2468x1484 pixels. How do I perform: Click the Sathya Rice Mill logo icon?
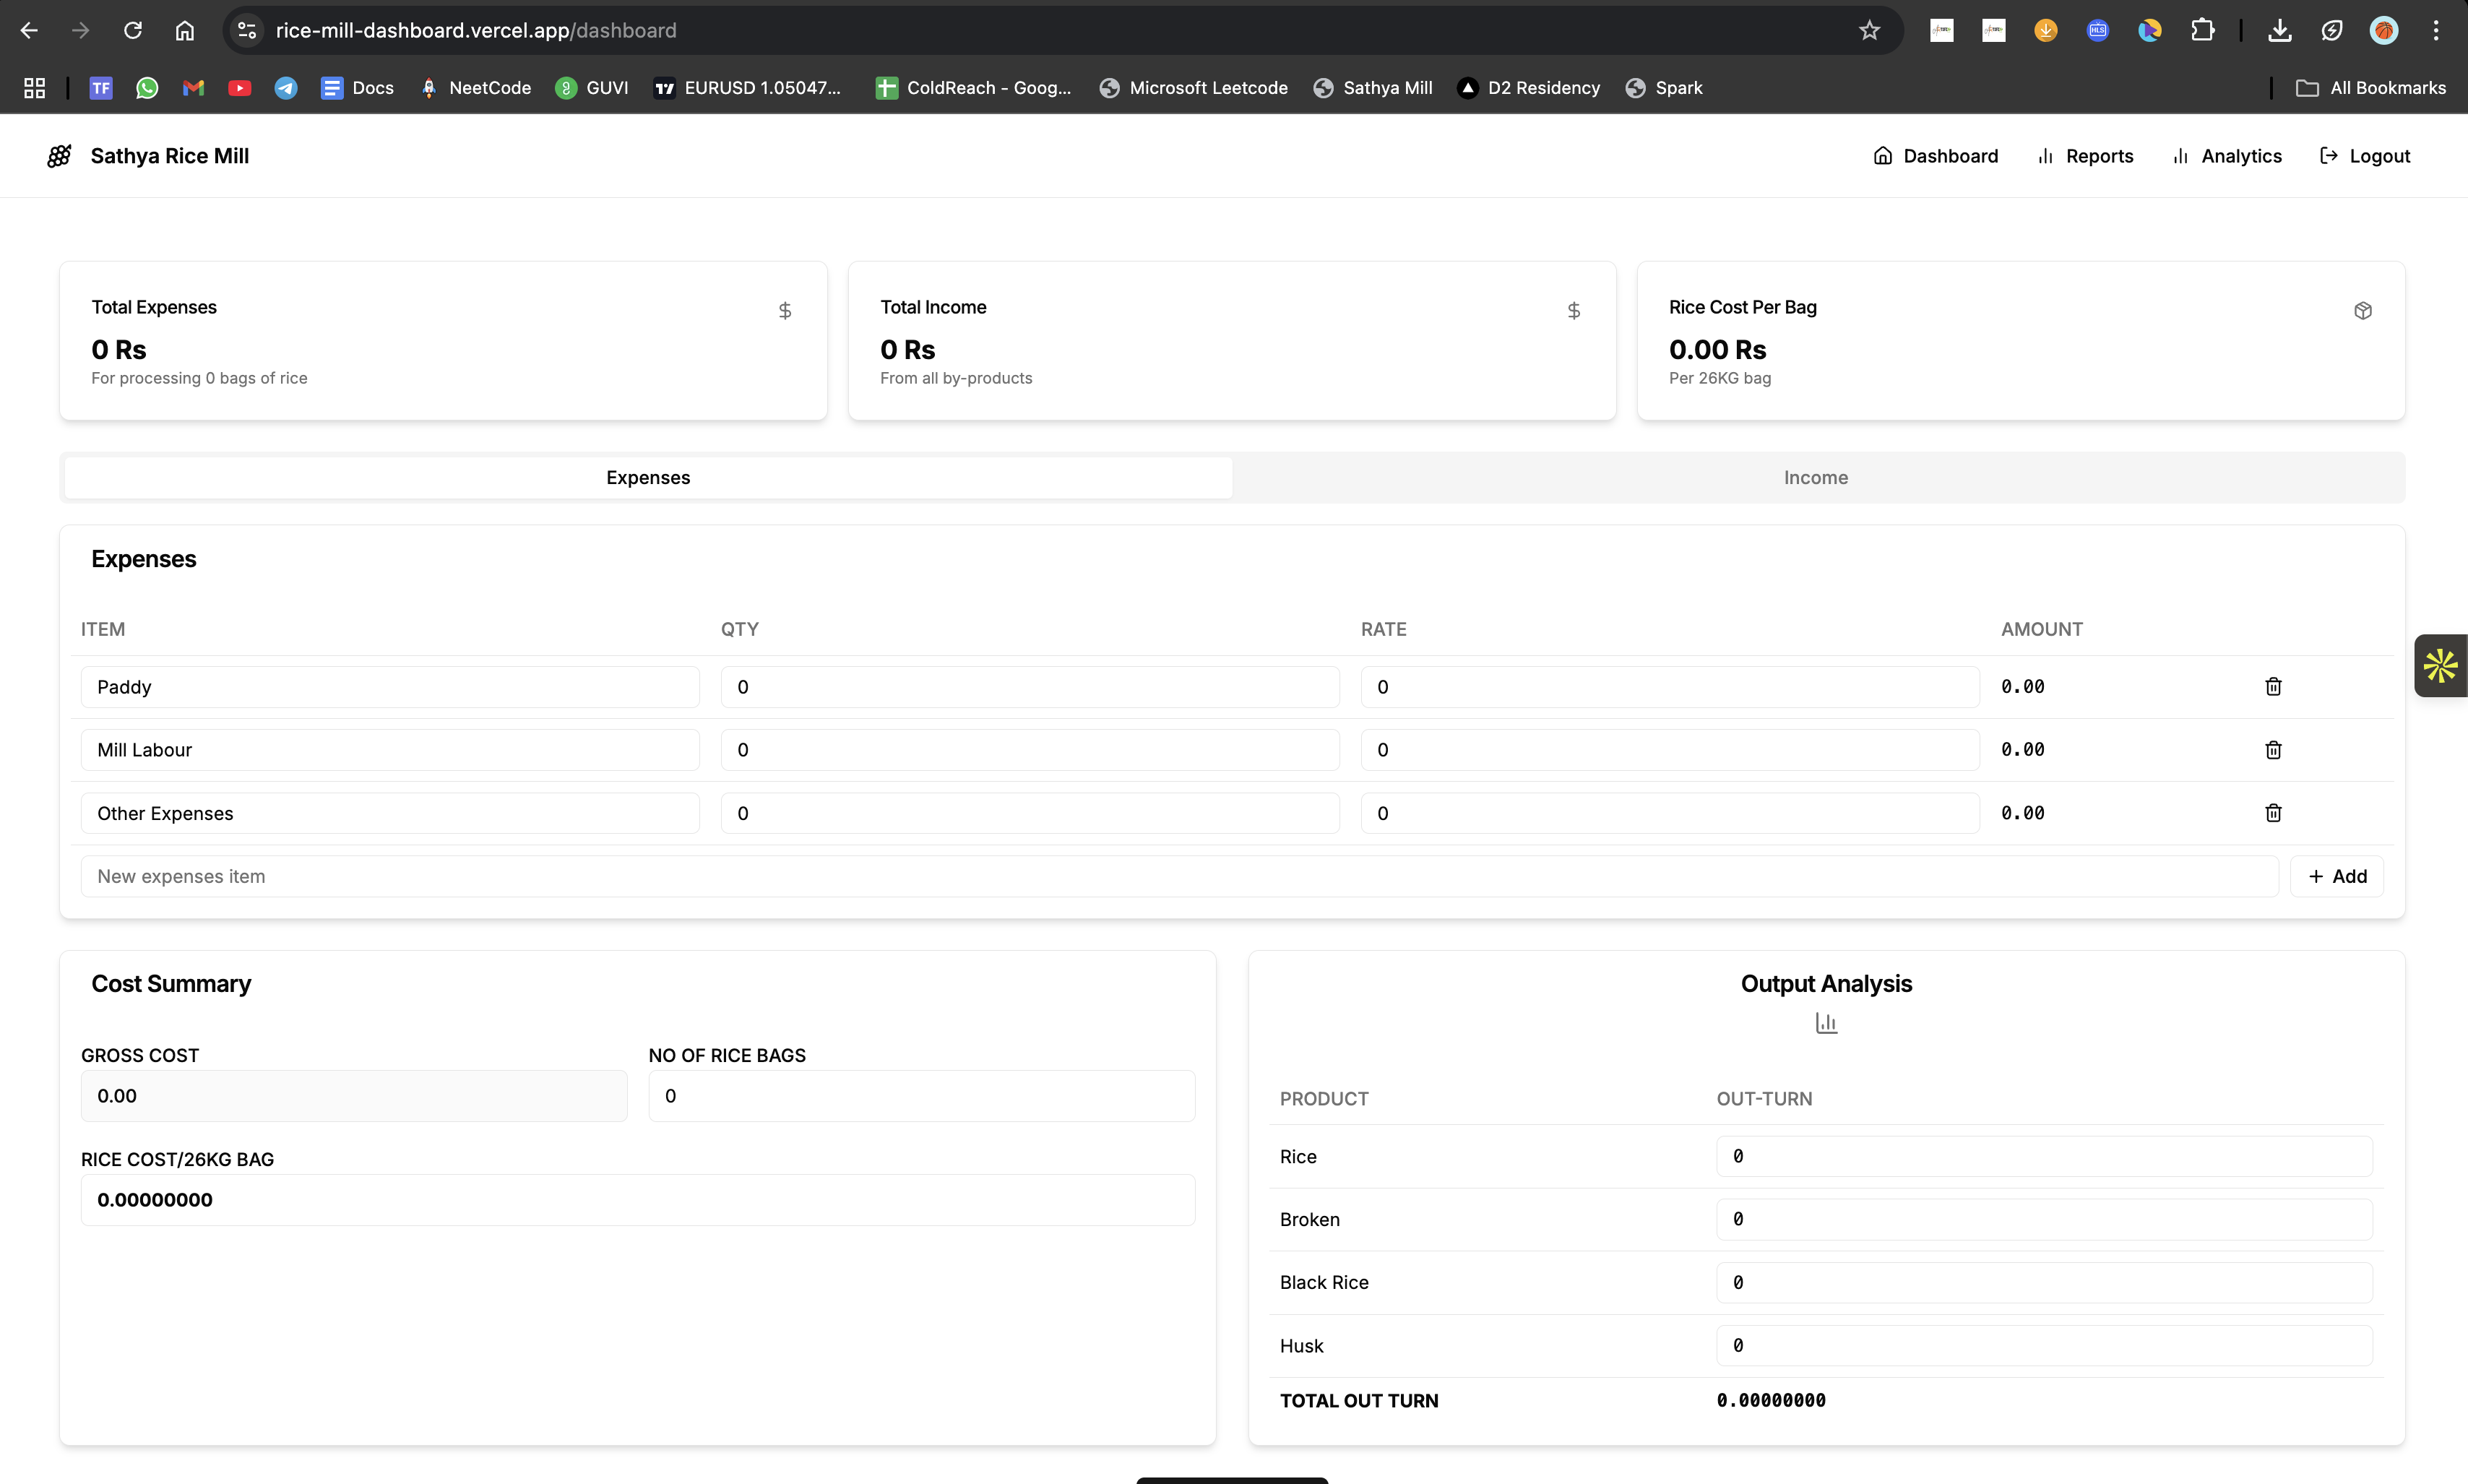click(59, 156)
